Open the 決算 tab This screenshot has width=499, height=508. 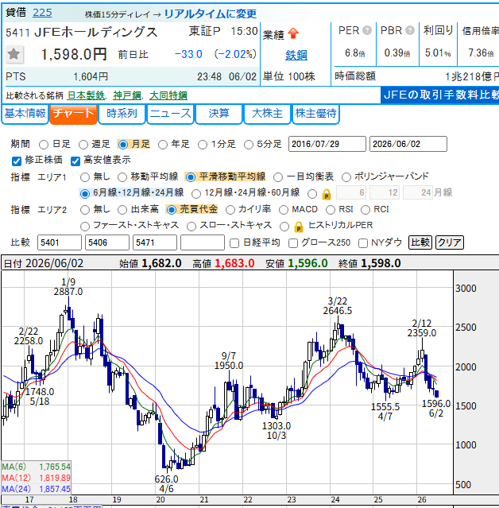219,114
